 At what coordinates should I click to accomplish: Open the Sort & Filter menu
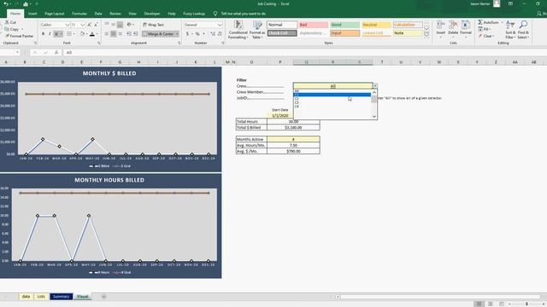(510, 30)
